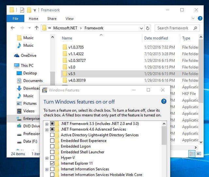Uncheck the Internet Explorer 11 checkbox
This screenshot has width=209, height=177.
(x=52, y=163)
